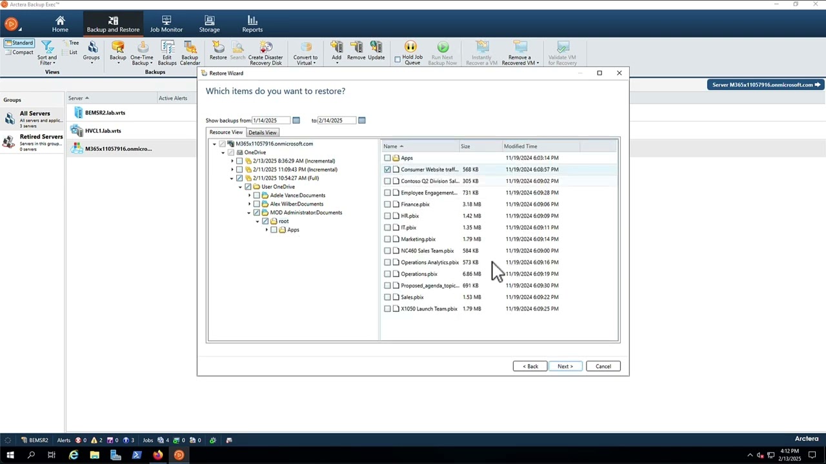Screen dimensions: 826x464
Task: Click the Restore ribbon icon
Action: (218, 52)
